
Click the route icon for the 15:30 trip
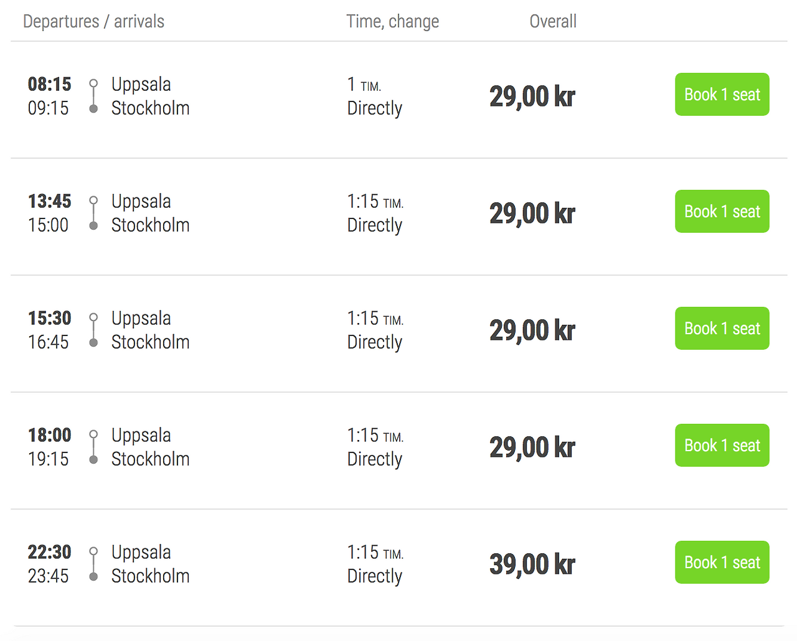tap(93, 330)
